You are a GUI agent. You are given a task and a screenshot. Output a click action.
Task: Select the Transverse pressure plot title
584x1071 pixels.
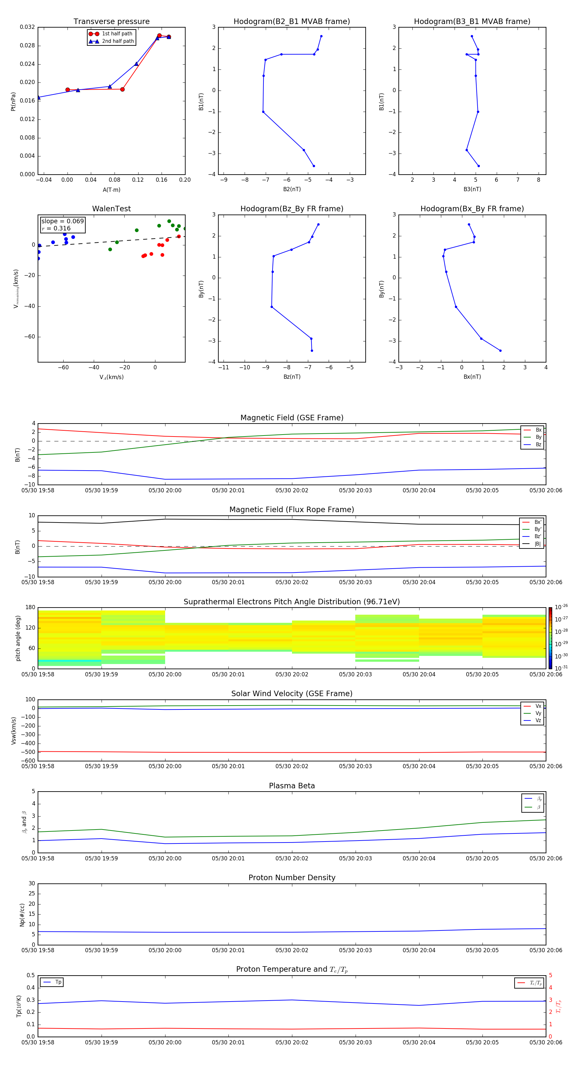tap(111, 22)
